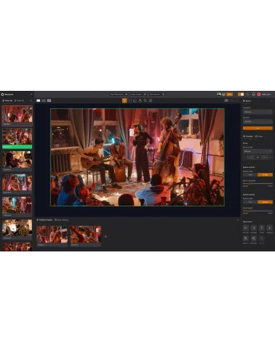Open the second dropdown in right panel
The image size is (275, 343).
[x=258, y=121]
